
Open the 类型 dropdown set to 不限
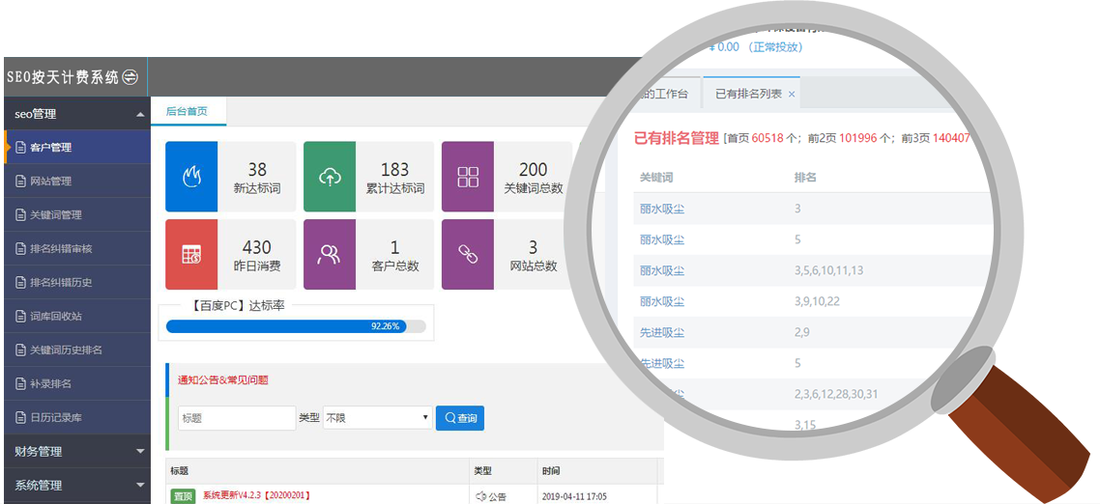tap(377, 418)
